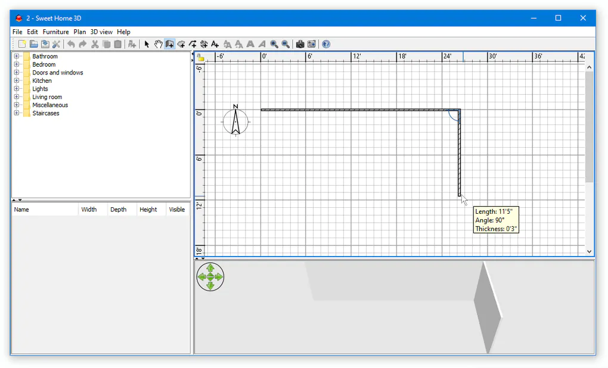Image resolution: width=608 pixels, height=368 pixels.
Task: Click the Increase text size icon
Action: tap(227, 44)
